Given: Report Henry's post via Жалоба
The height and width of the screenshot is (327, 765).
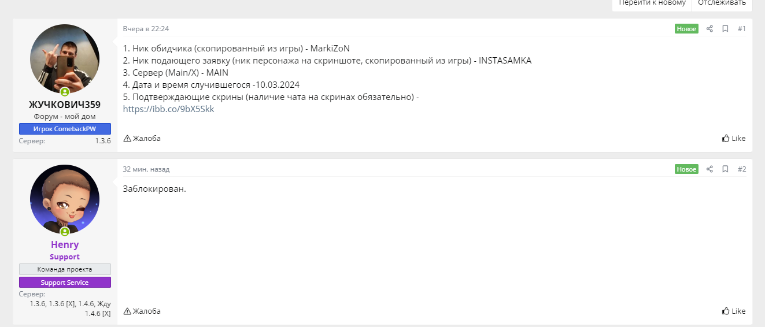Looking at the screenshot, I should 142,311.
